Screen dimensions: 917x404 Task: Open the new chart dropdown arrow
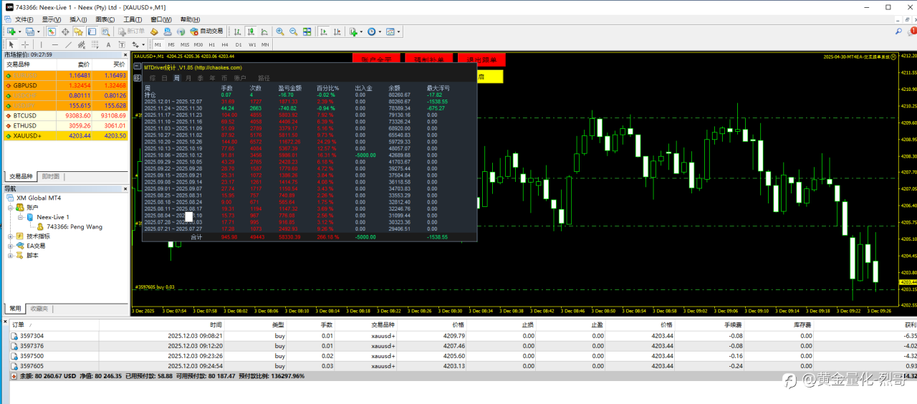(19, 32)
